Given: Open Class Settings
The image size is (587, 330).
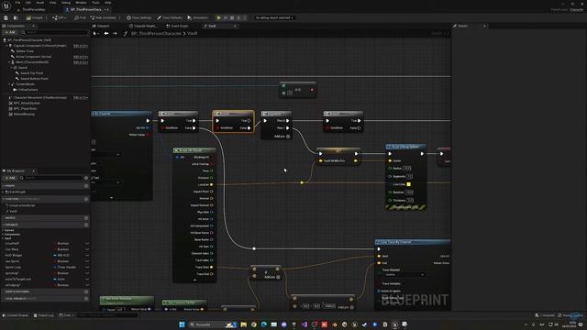Looking at the screenshot, I should click(138, 17).
